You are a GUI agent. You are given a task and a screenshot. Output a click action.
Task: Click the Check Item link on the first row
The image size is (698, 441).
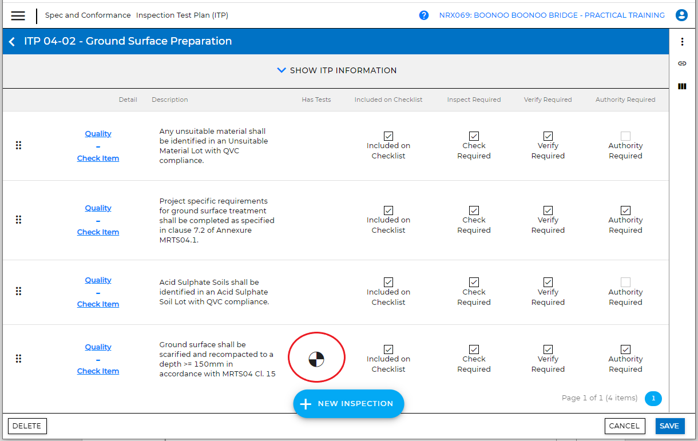98,158
